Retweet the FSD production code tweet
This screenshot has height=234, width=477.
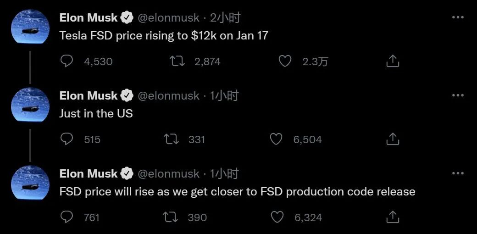pos(171,217)
